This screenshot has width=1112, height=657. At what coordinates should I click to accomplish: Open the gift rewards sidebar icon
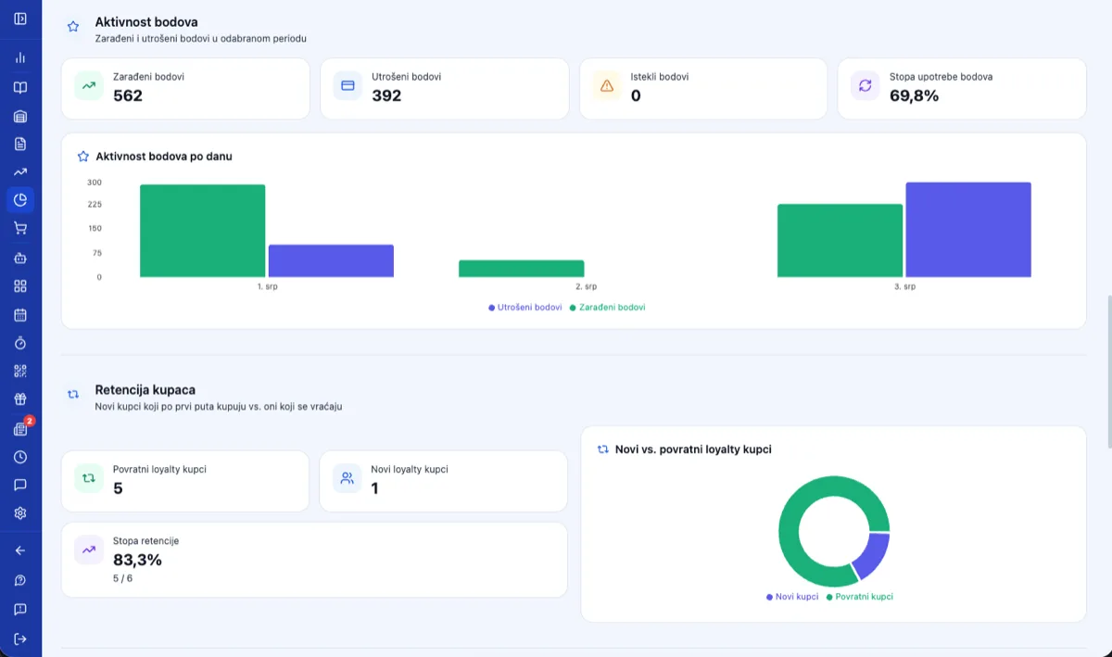pos(20,399)
